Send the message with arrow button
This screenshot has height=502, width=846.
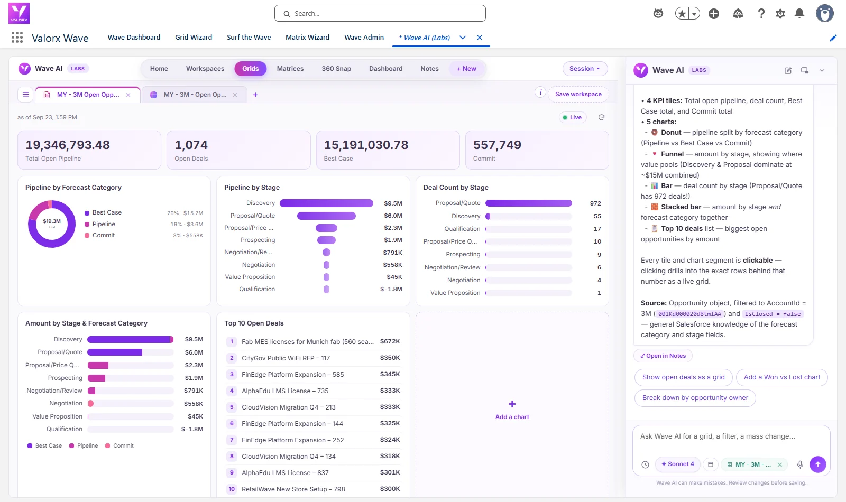pyautogui.click(x=818, y=464)
